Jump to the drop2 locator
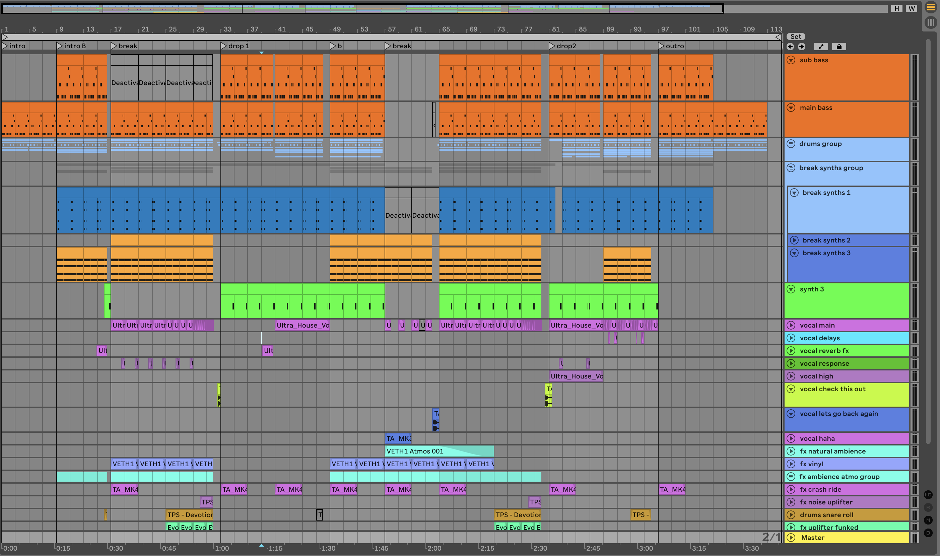The width and height of the screenshot is (940, 556). [x=552, y=46]
